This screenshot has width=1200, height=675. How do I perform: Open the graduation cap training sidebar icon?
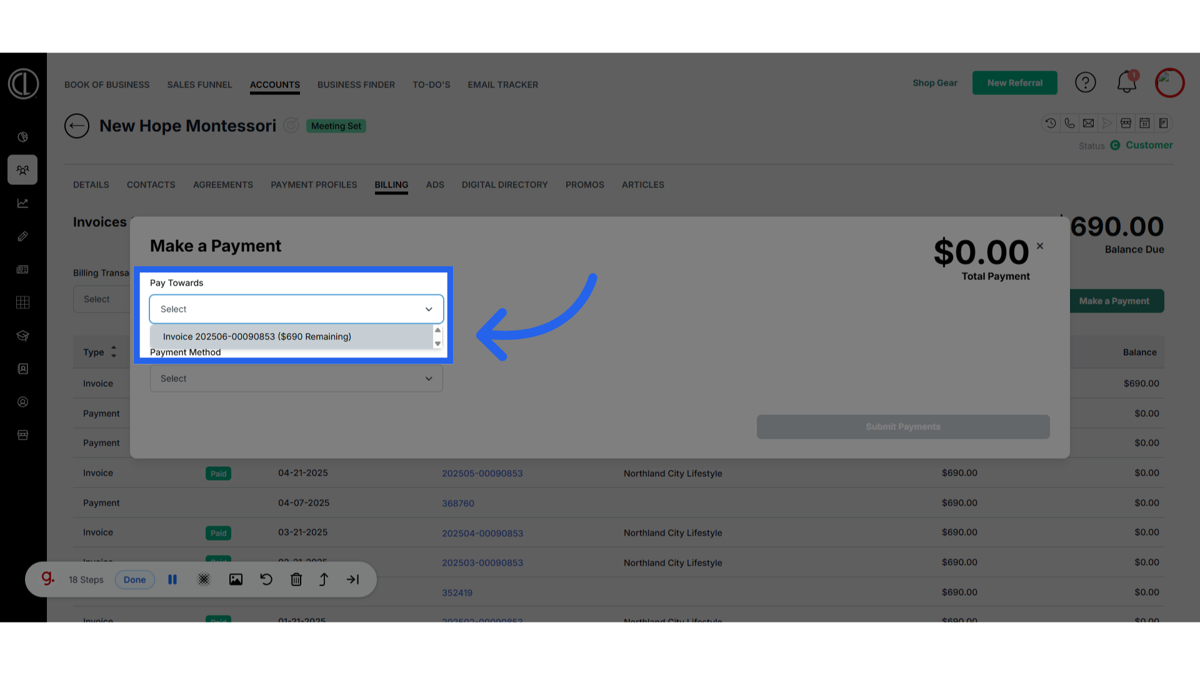[x=22, y=336]
